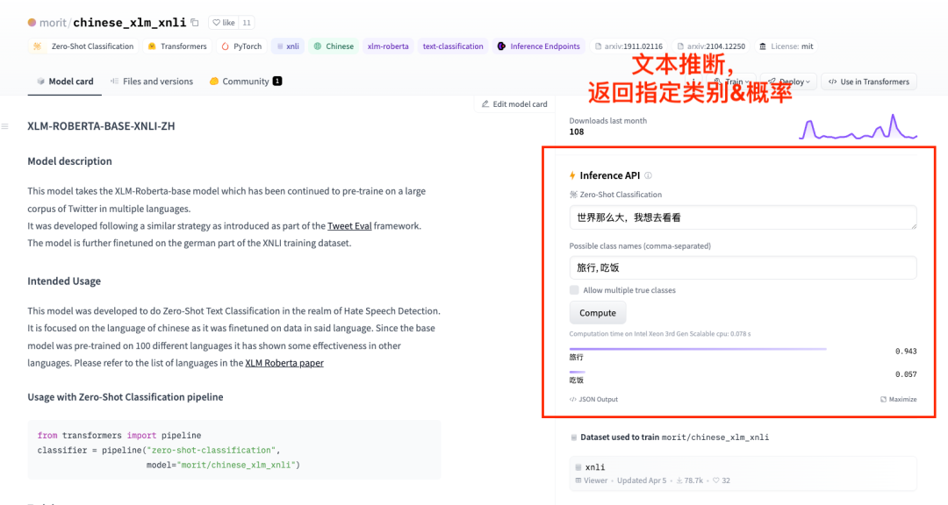
Task: Click the copy icon next to model name
Action: 196,22
